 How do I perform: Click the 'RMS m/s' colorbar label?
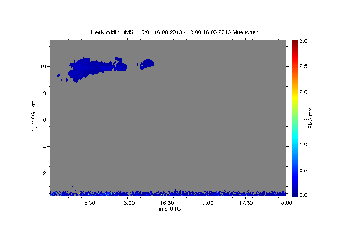310,118
